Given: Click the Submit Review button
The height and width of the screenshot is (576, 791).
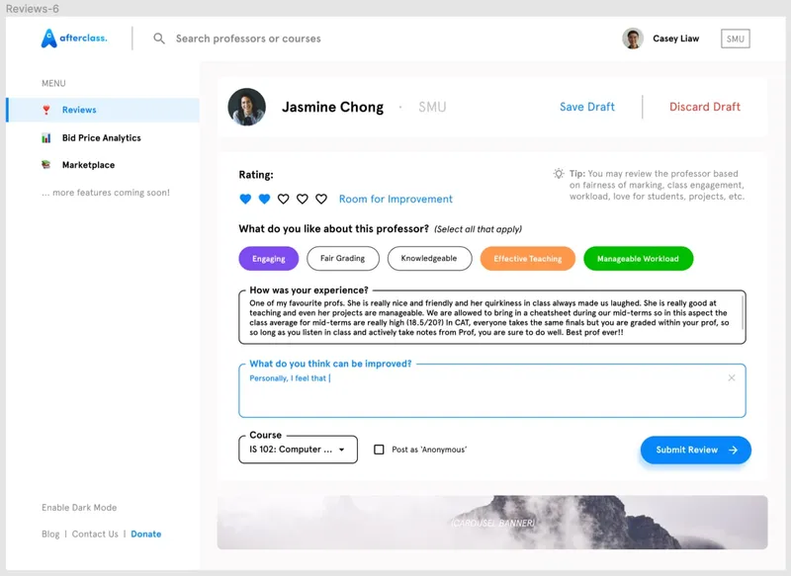Looking at the screenshot, I should pos(695,450).
